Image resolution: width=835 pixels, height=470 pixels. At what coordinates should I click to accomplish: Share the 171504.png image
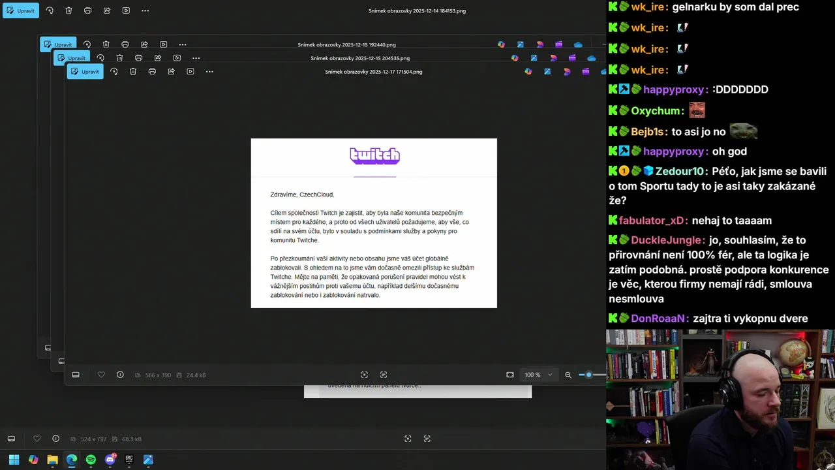(x=172, y=71)
